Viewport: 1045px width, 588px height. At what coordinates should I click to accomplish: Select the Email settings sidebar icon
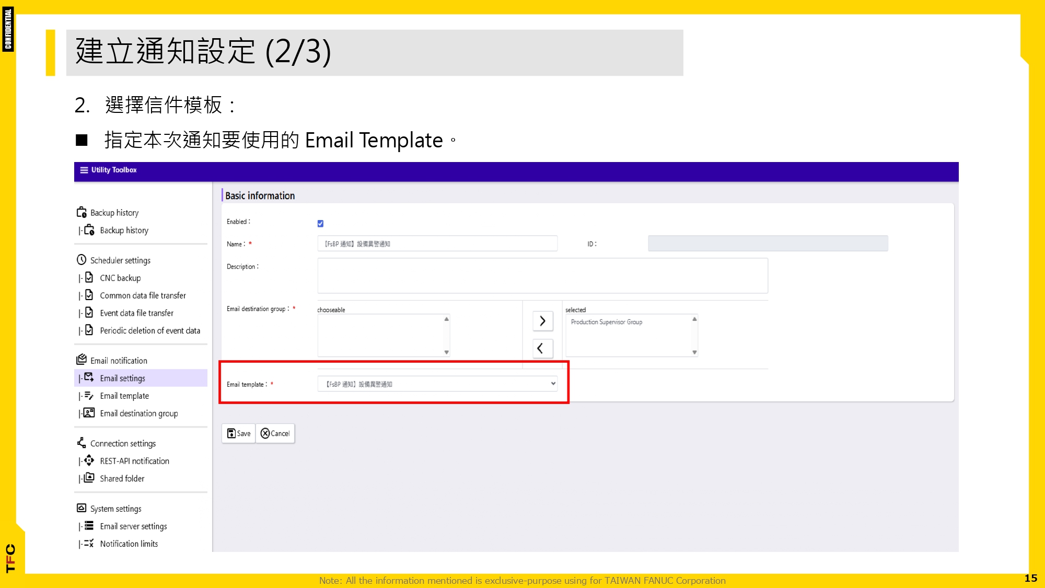pos(88,378)
